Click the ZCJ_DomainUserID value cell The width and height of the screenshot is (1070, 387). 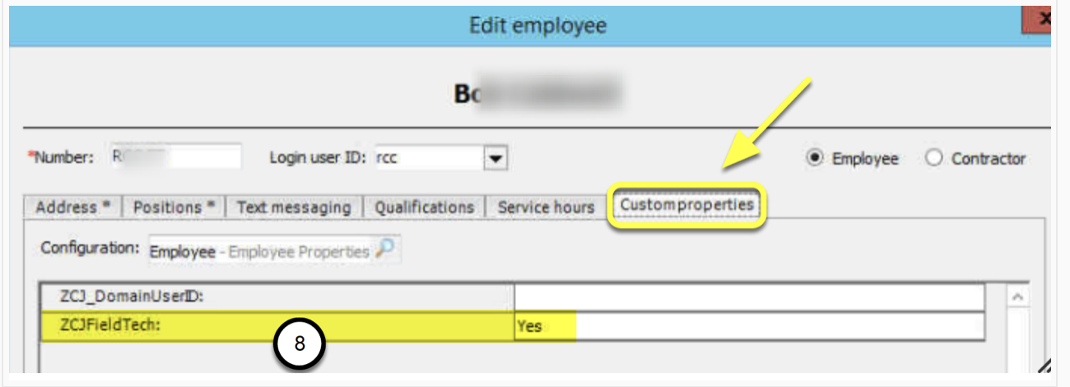748,297
